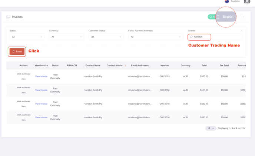Click Xero action in the ORC1020 row
This screenshot has height=156, width=255.
23,120
